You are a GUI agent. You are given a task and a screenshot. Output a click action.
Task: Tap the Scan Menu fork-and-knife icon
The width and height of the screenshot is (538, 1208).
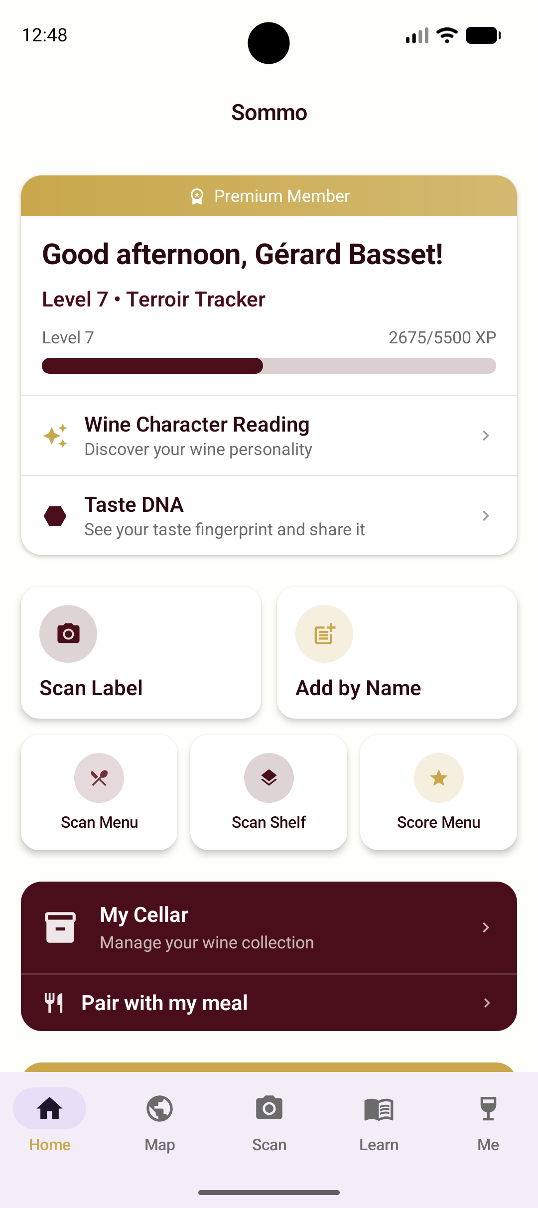click(x=99, y=778)
